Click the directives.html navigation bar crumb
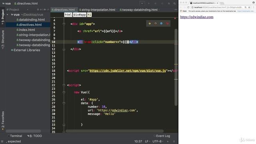Screen dimensions: 256x144 (x=26, y=4)
